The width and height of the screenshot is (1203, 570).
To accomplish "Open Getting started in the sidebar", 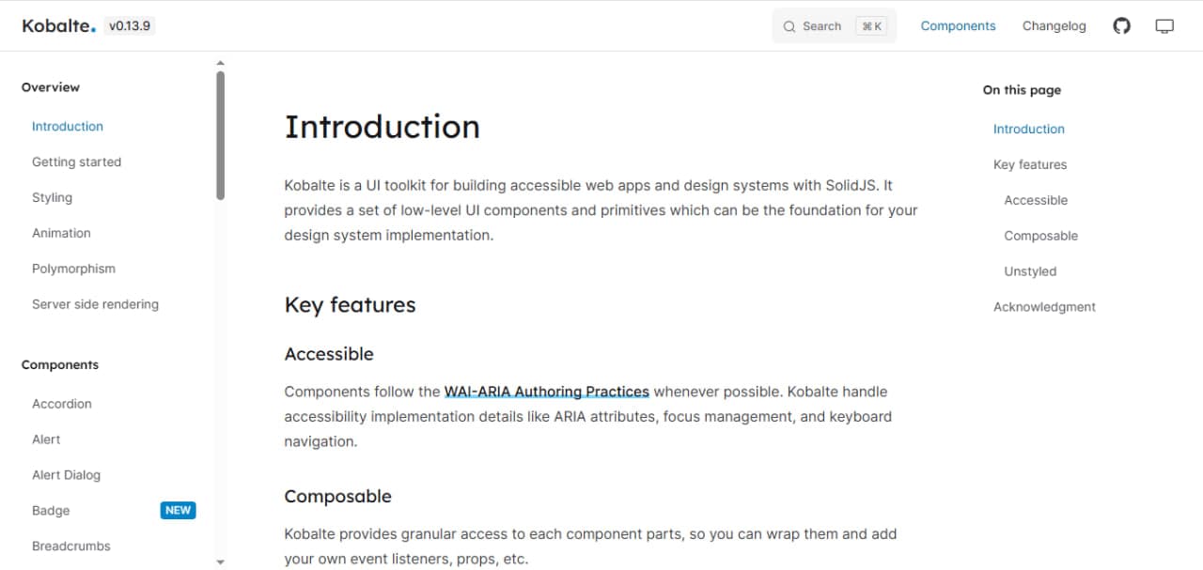I will pyautogui.click(x=76, y=162).
